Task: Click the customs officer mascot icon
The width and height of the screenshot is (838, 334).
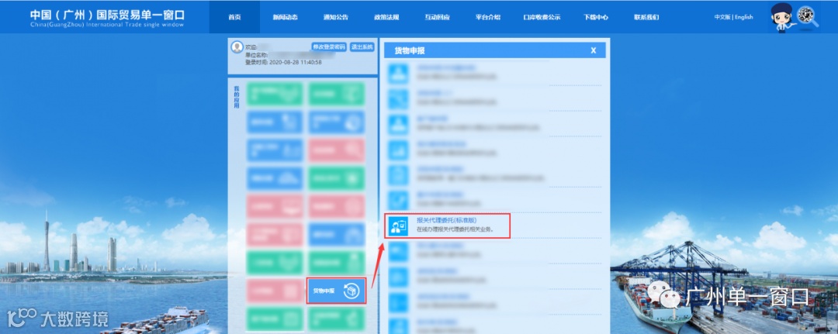Action: (782, 18)
